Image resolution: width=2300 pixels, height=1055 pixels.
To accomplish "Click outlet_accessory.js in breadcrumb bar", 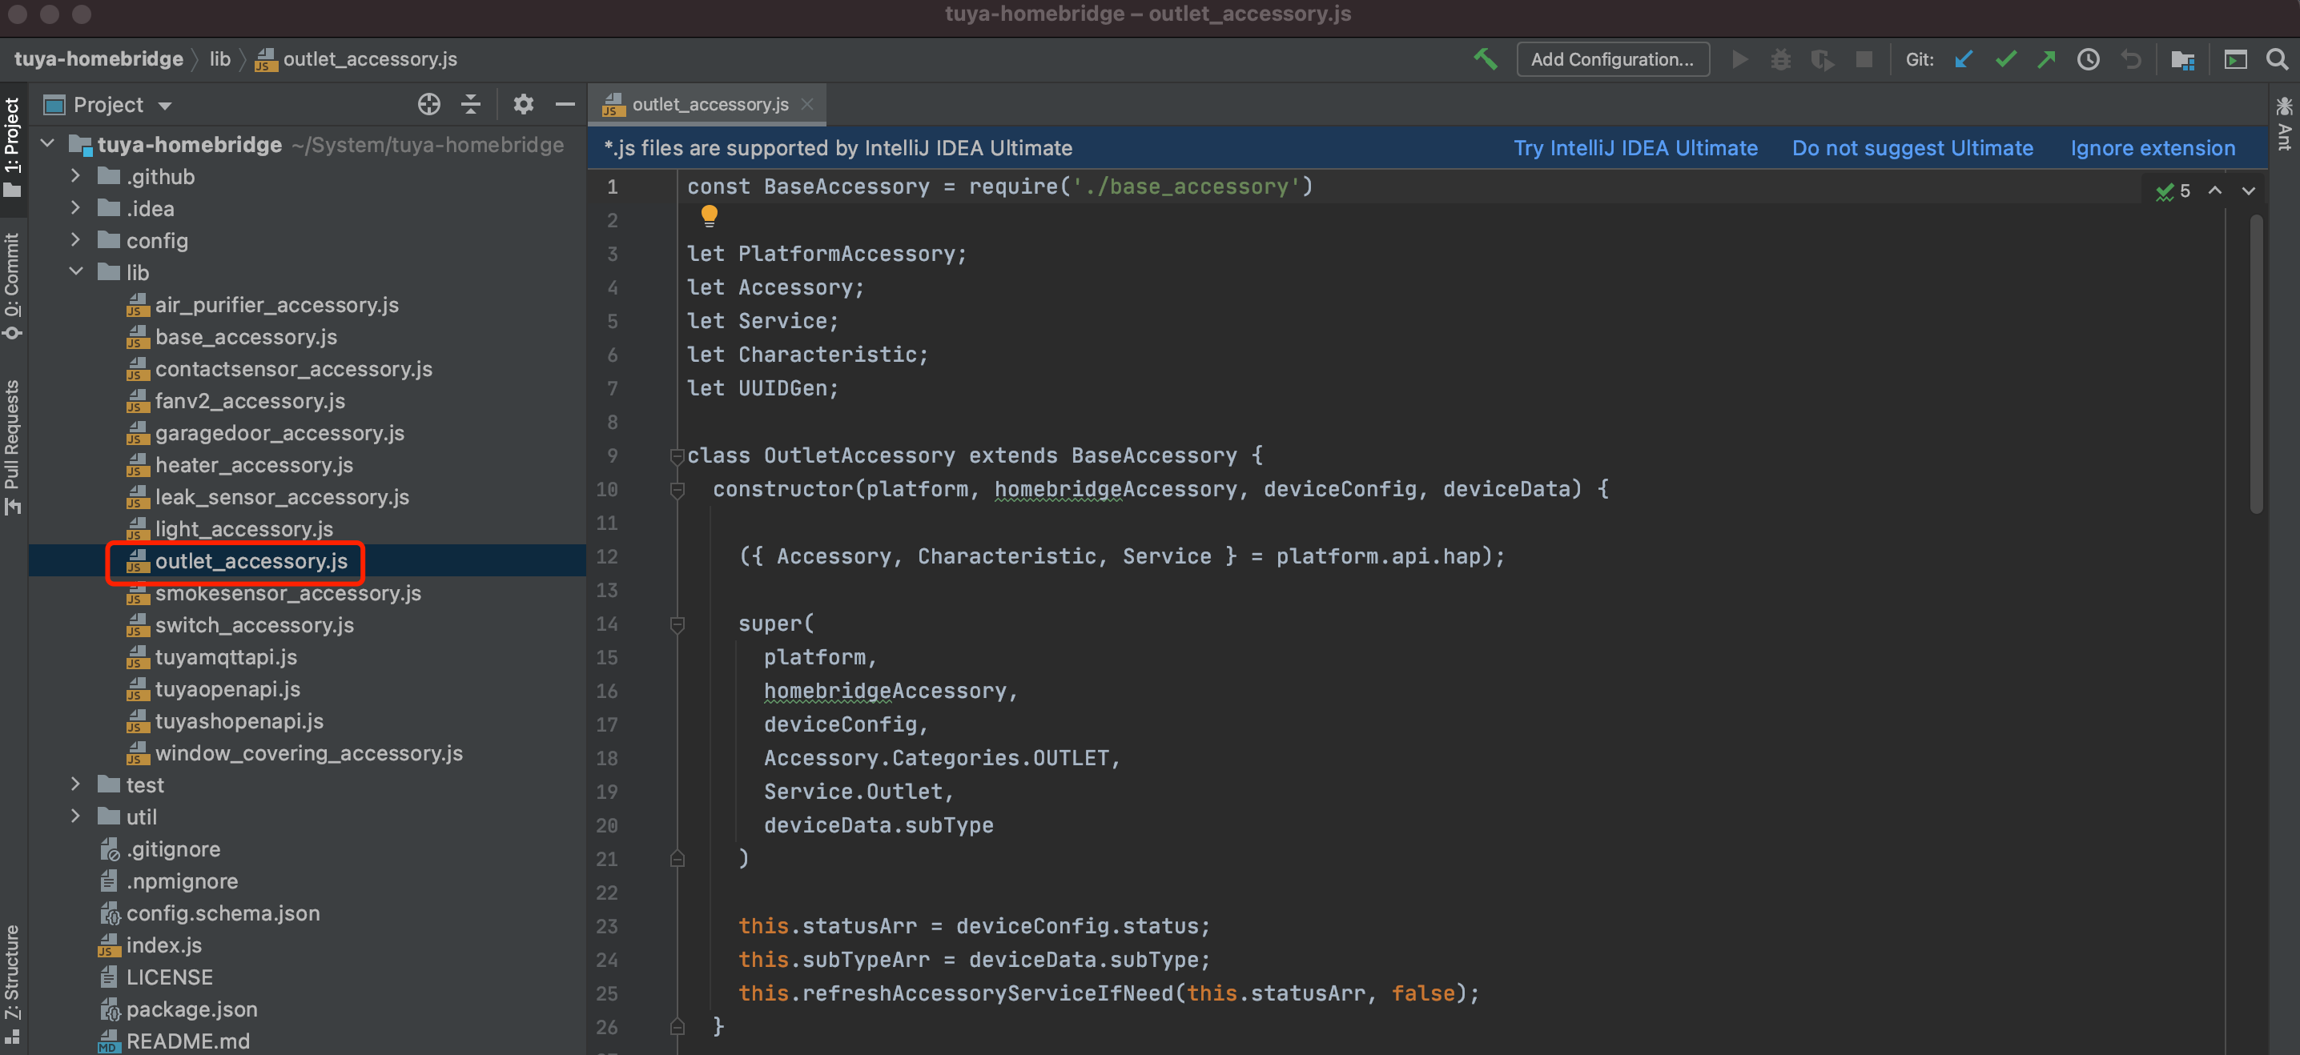I will click(356, 60).
